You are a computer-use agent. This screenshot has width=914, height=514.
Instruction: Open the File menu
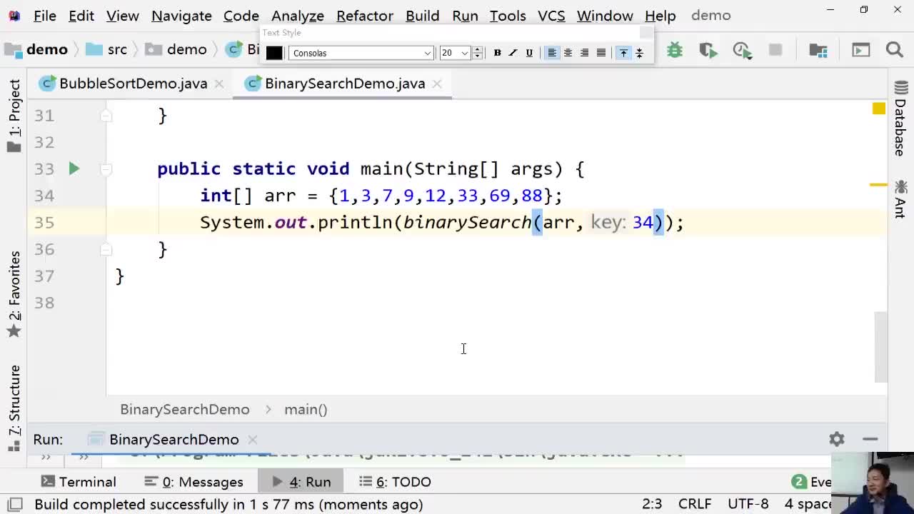click(44, 15)
